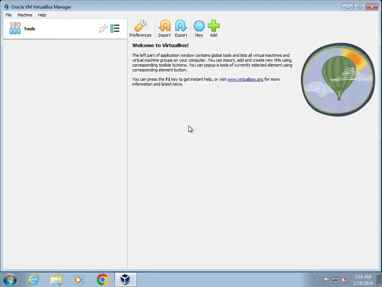Open Windows Explorer folder on taskbar
The width and height of the screenshot is (382, 287).
click(x=57, y=280)
